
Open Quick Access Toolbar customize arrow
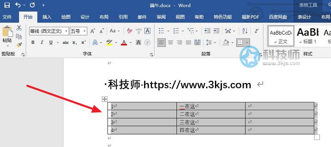coord(44,5)
